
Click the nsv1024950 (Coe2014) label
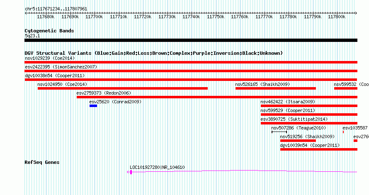[62, 84]
